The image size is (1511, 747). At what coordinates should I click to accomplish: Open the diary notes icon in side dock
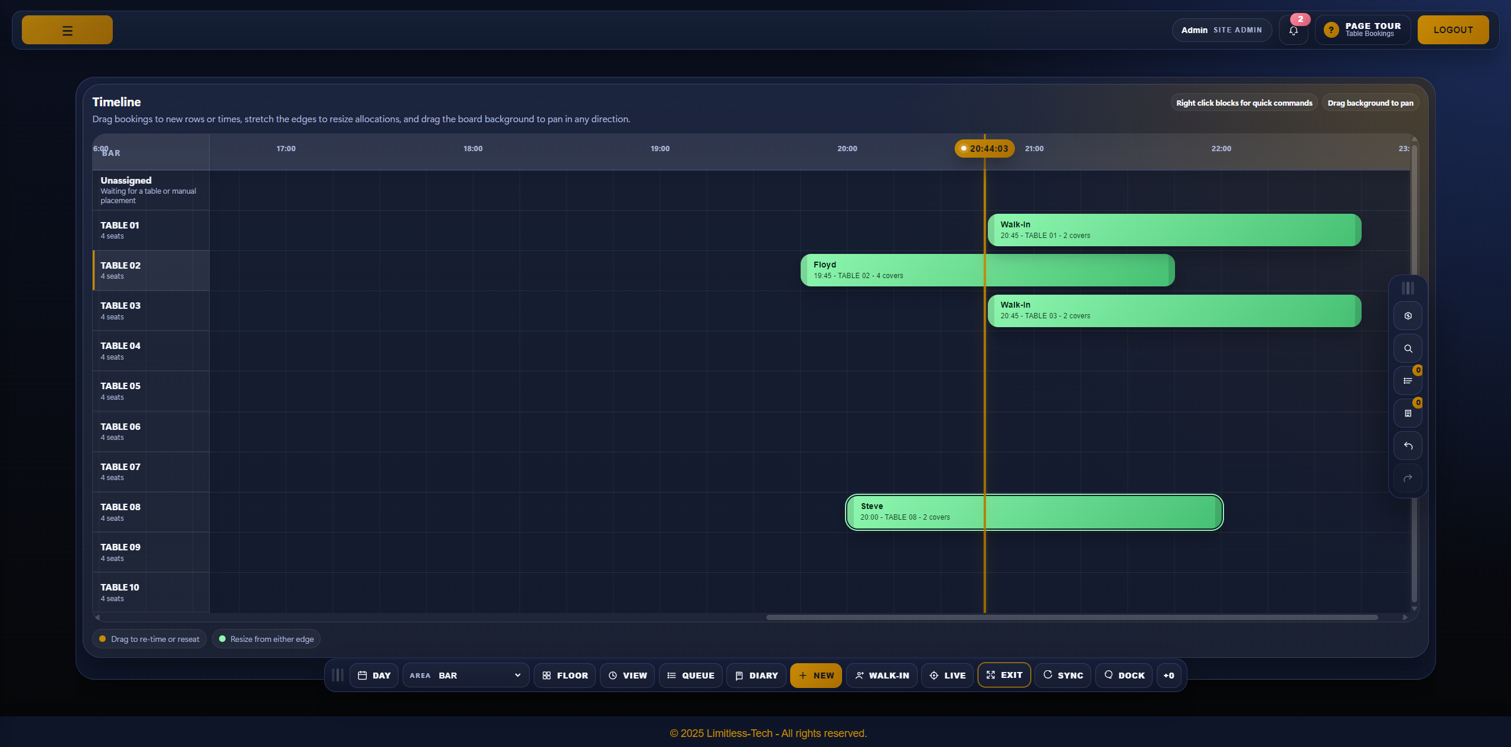click(1408, 413)
